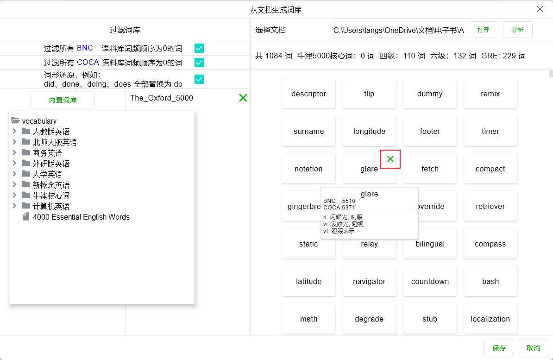Click the folder icon beside 计算机英语
This screenshot has width=553, height=360.
(25, 206)
